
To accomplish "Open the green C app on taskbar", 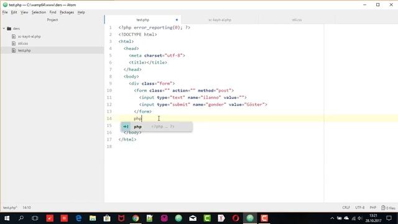I will tap(207, 218).
